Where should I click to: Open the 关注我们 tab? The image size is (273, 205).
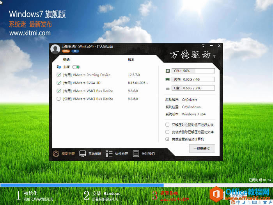[144, 153]
